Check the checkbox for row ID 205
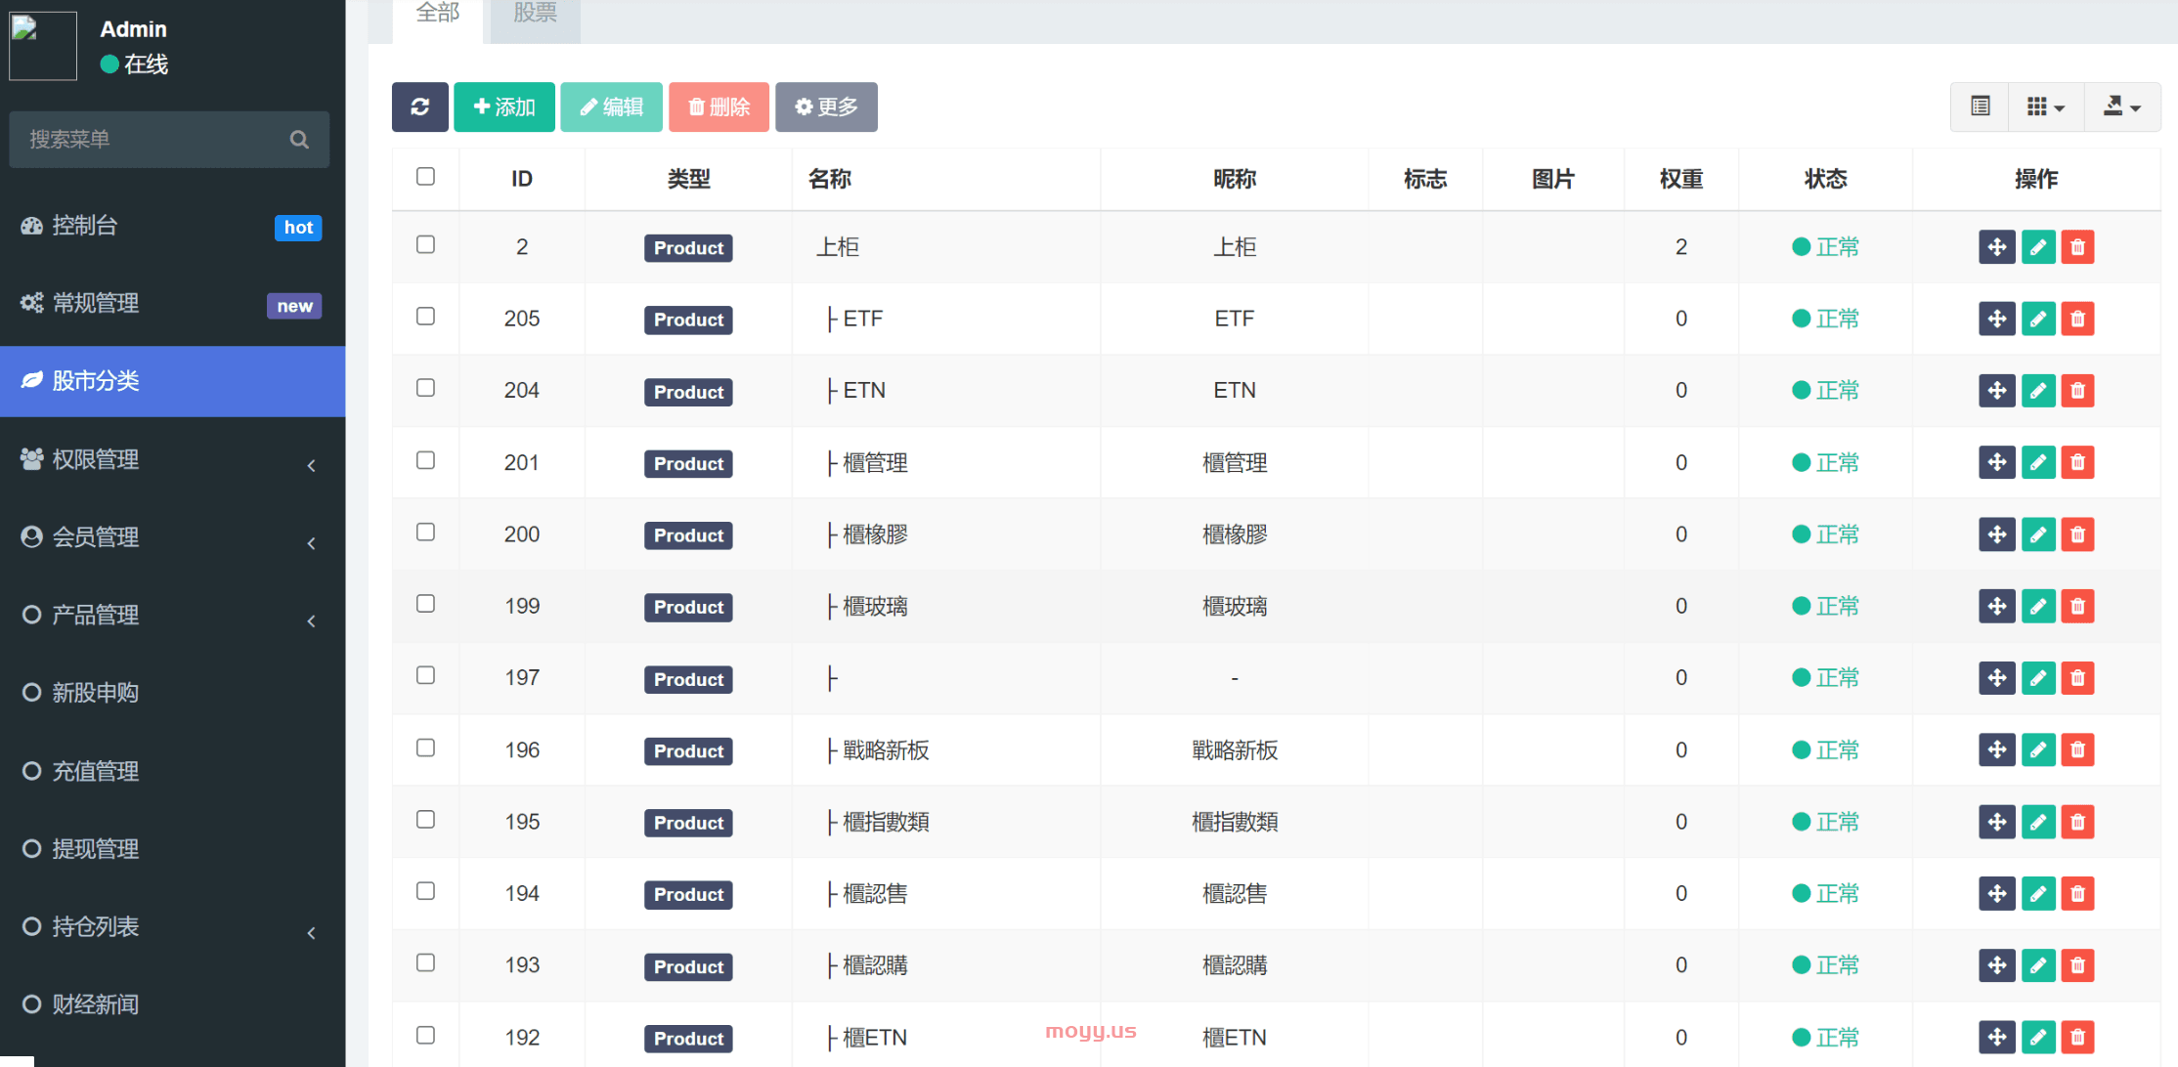Screen dimensions: 2178x1067 point(425,317)
